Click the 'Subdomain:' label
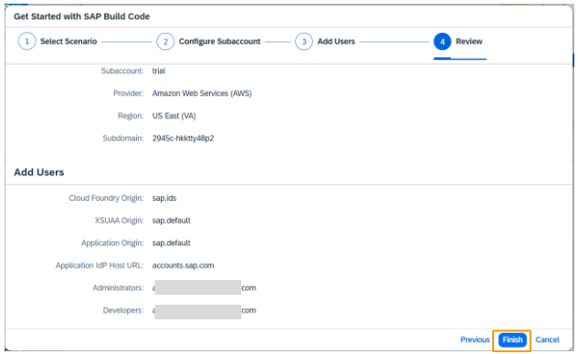This screenshot has width=578, height=354. tap(123, 138)
